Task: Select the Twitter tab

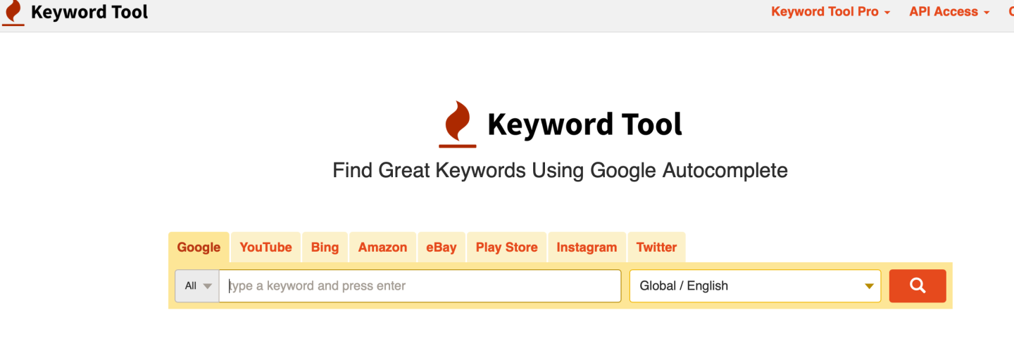Action: (656, 247)
